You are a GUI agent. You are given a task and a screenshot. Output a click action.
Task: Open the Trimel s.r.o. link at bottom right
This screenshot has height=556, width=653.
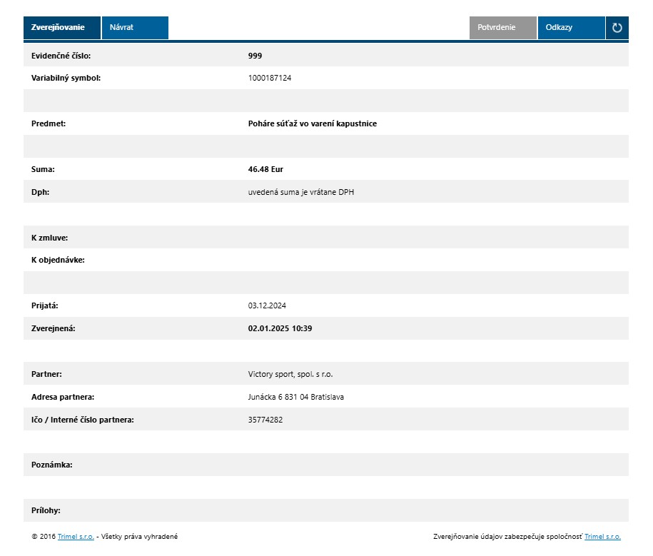pos(602,537)
